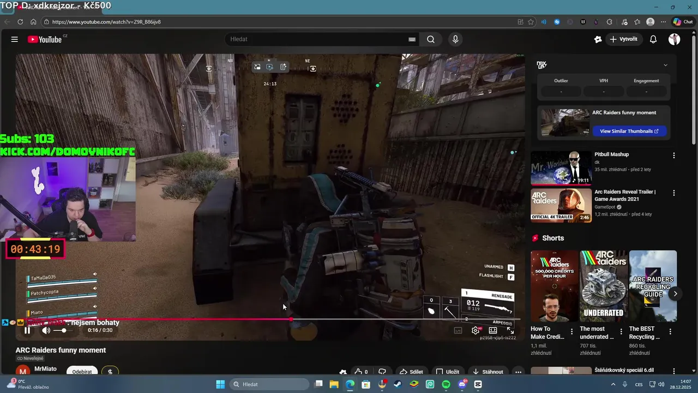This screenshot has height=393, width=698.
Task: Open options for How To Make Credits short
Action: (571, 331)
